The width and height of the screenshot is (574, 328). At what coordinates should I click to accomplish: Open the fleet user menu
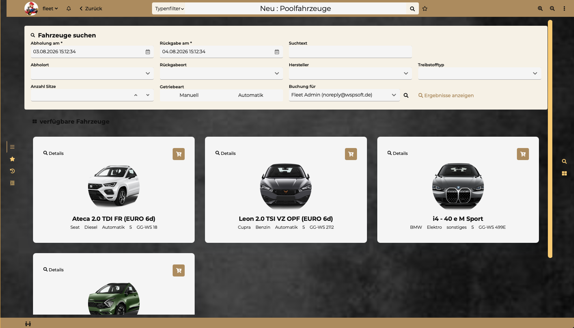pyautogui.click(x=50, y=9)
